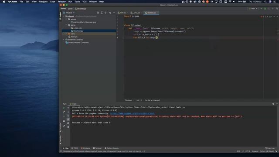Open pygame contribute link in console
The width and height of the screenshot is (279, 157).
pyautogui.click(x=133, y=113)
